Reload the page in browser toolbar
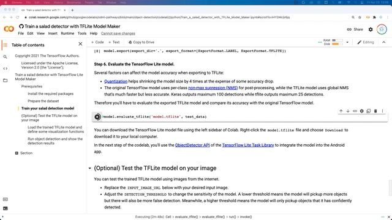This screenshot has width=392, height=220. click(x=18, y=17)
